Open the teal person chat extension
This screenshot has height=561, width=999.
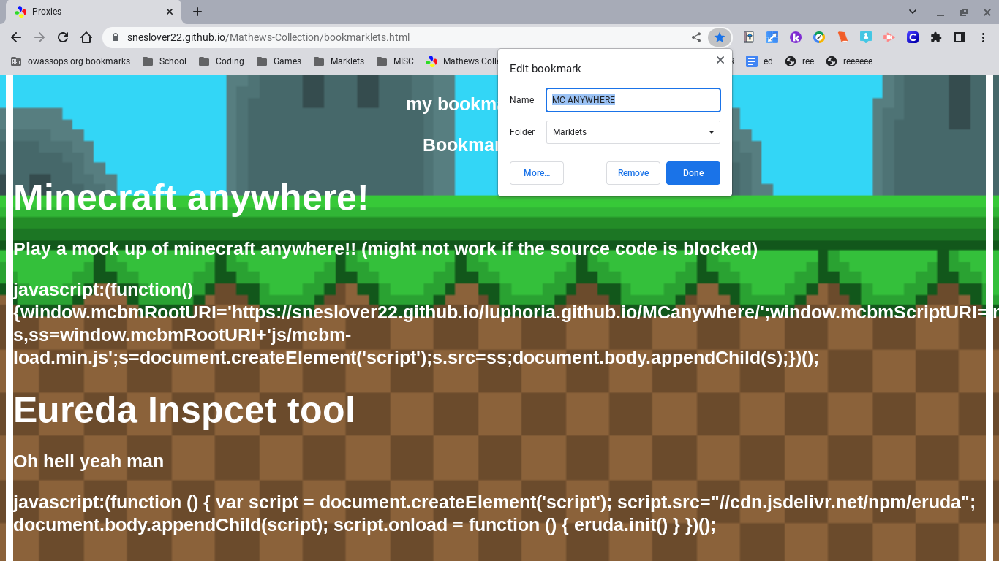pos(866,37)
